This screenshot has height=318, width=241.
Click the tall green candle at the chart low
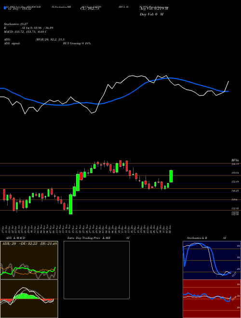click(x=70, y=204)
